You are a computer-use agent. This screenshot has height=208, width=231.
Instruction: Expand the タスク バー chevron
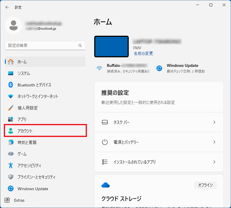[x=214, y=122]
